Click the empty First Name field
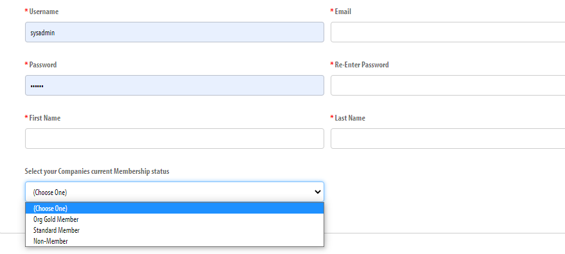The width and height of the screenshot is (565, 254). [175, 139]
